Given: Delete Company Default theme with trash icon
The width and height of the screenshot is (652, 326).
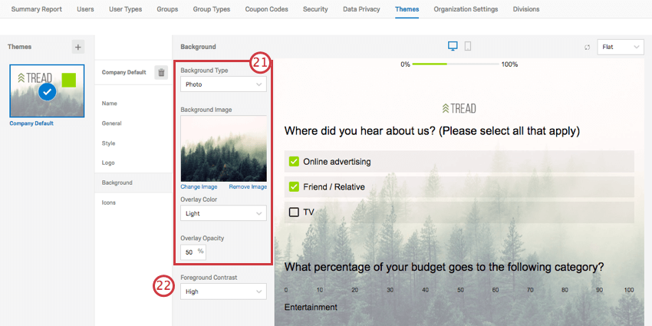Looking at the screenshot, I should (x=161, y=72).
